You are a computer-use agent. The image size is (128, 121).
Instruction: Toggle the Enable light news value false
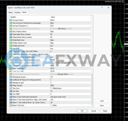pyautogui.click(x=70, y=40)
